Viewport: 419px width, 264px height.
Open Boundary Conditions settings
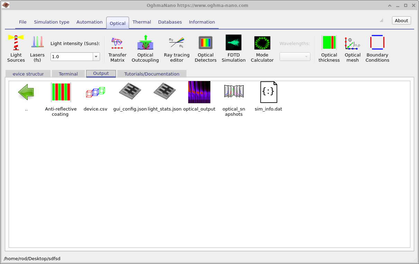coord(377,49)
